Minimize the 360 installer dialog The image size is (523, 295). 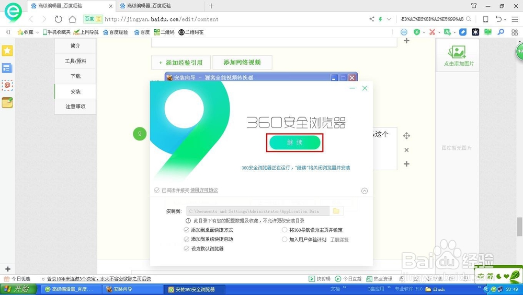[352, 88]
